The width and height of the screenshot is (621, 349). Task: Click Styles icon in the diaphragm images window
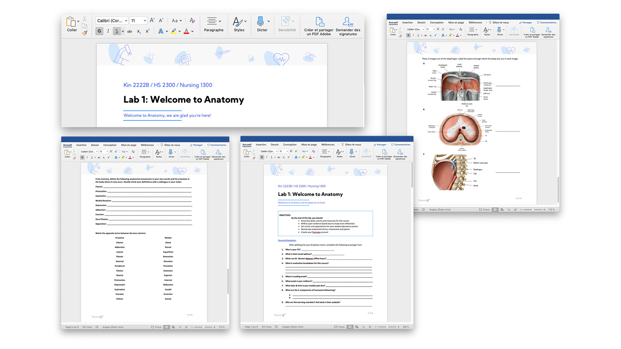point(486,30)
